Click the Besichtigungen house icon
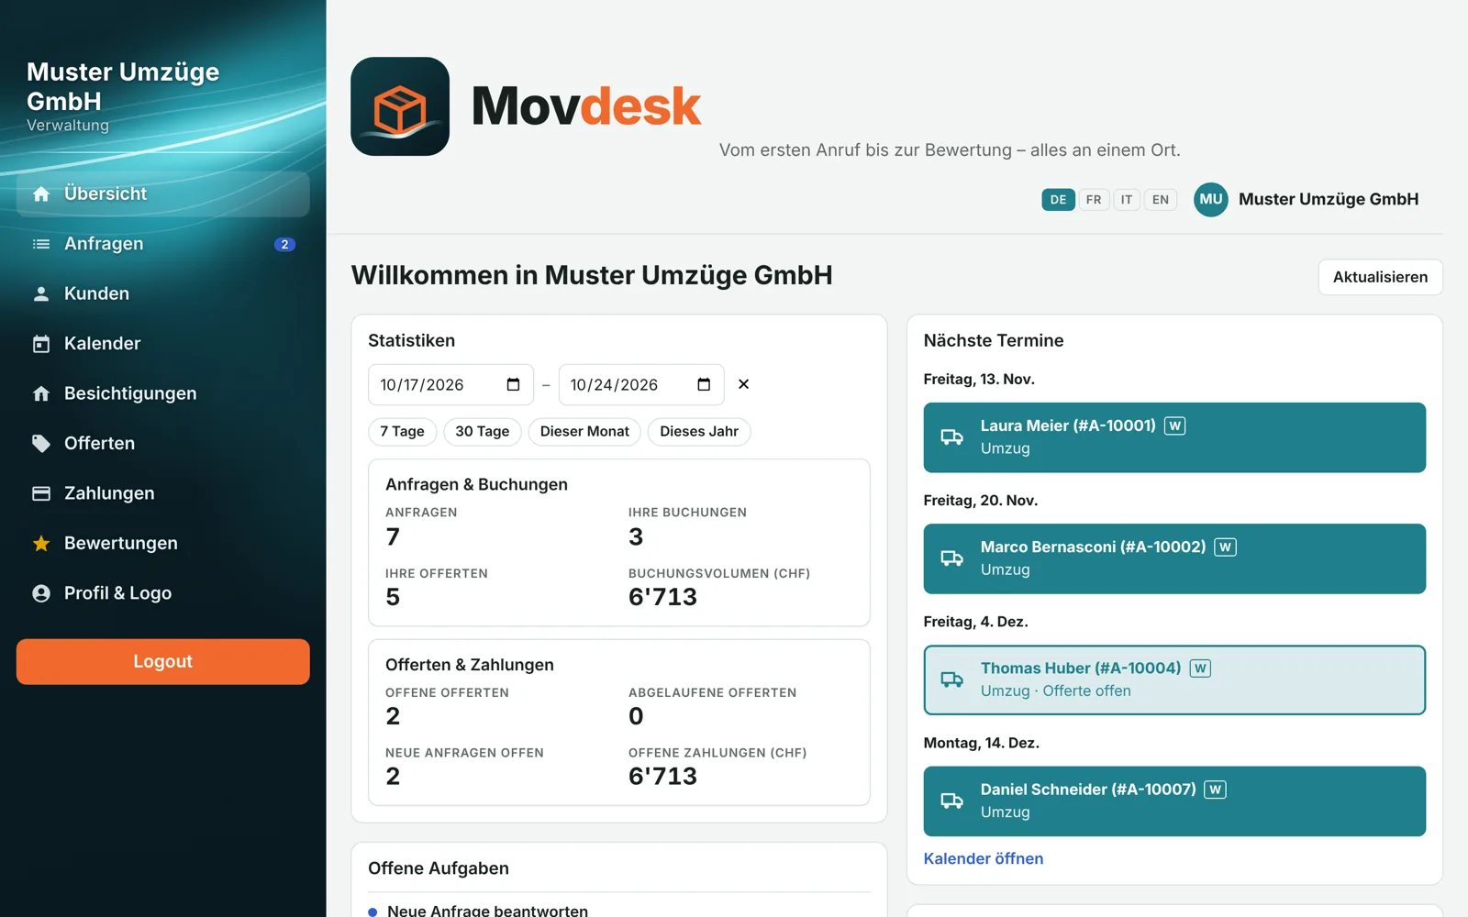The height and width of the screenshot is (917, 1468). coord(41,393)
